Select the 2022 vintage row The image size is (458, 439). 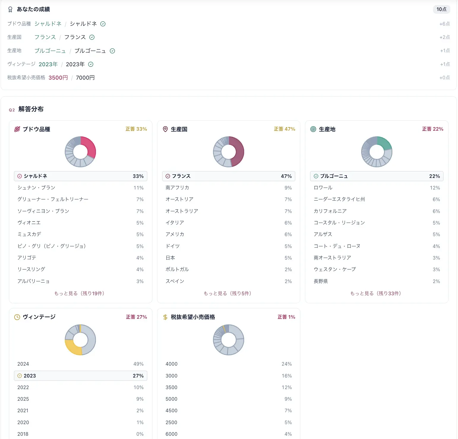coord(80,387)
